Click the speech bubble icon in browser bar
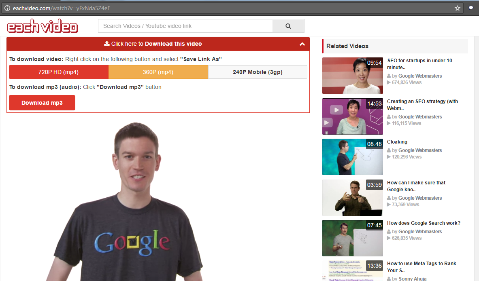The height and width of the screenshot is (281, 479). pos(471,8)
